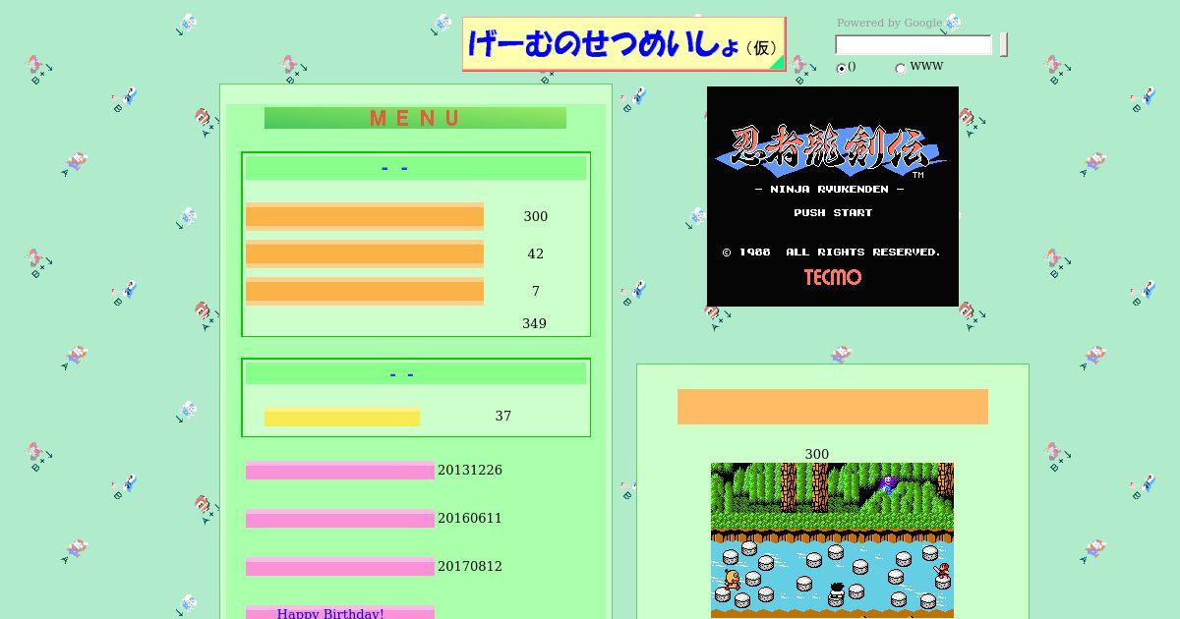Open the river stage game screenshot thumbnail
This screenshot has height=619, width=1180.
[832, 540]
